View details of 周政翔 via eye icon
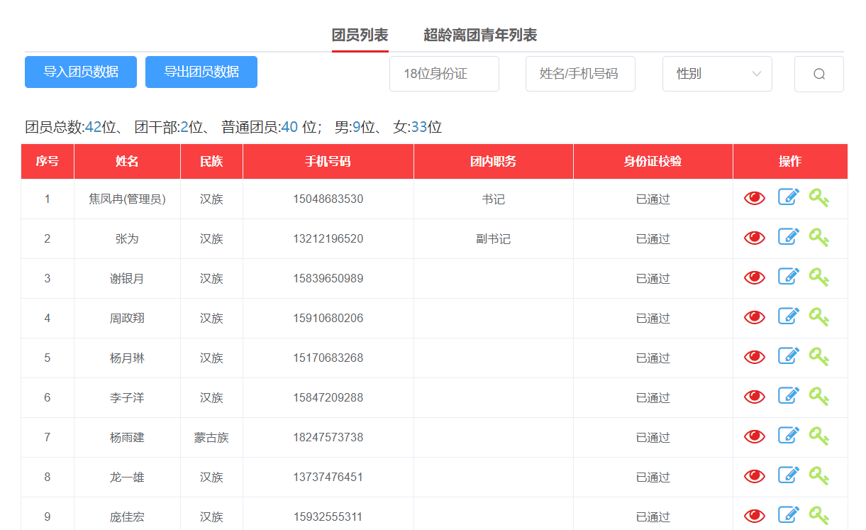 (754, 318)
